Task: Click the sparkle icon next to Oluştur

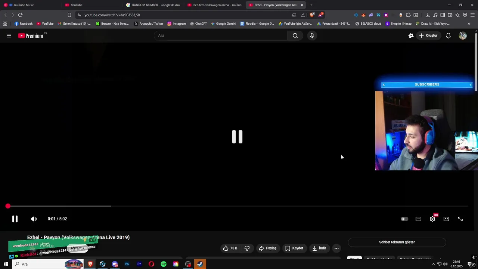Action: (411, 35)
